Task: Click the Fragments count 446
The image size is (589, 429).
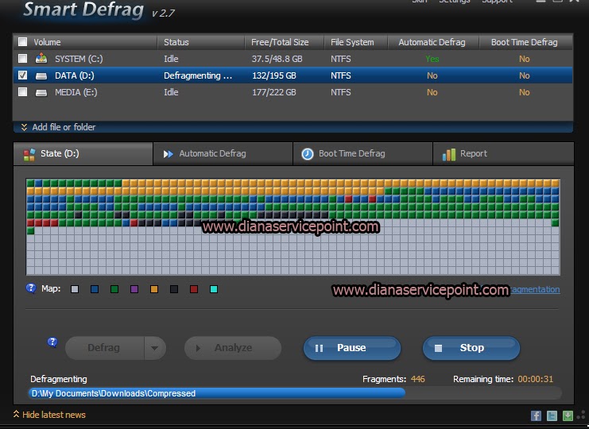Action: tap(418, 379)
